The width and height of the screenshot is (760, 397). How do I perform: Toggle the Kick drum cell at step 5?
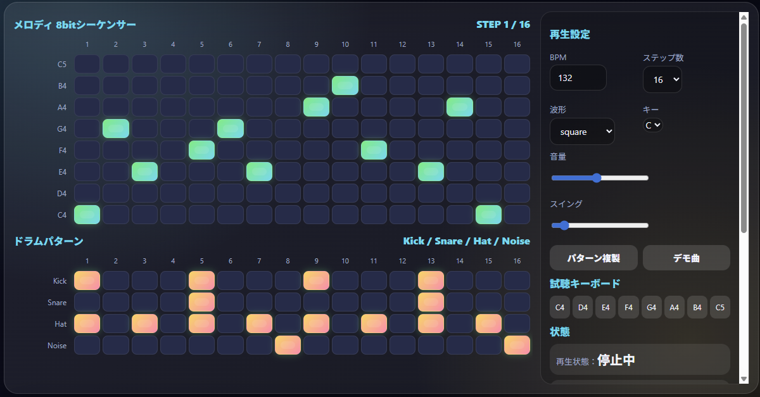(201, 280)
